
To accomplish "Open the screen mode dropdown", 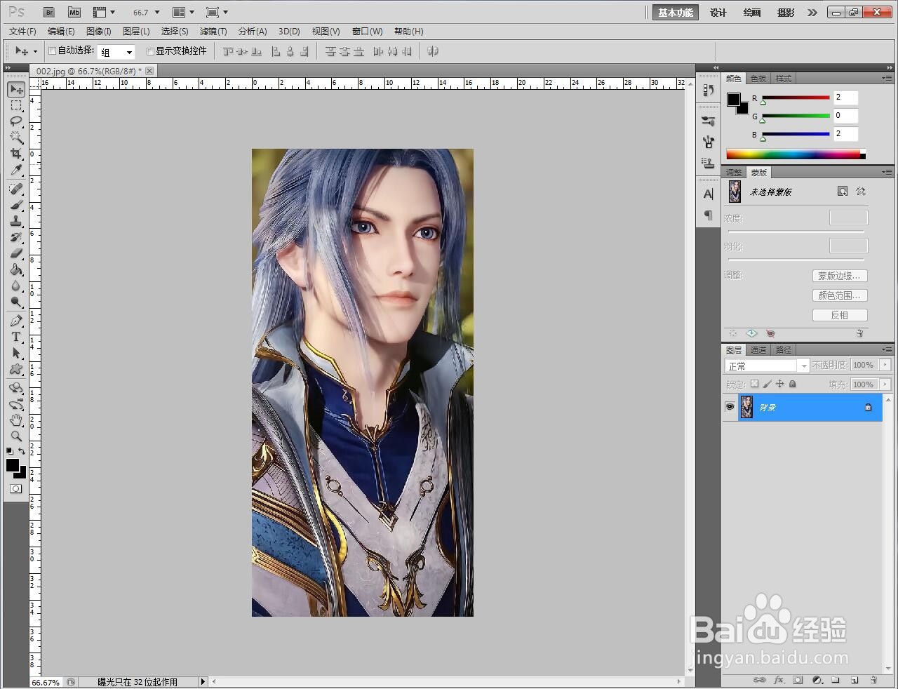I will 217,12.
